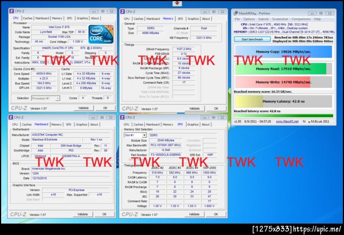
Task: Select Graphics tab in the SPD window
Action: [x=193, y=125]
